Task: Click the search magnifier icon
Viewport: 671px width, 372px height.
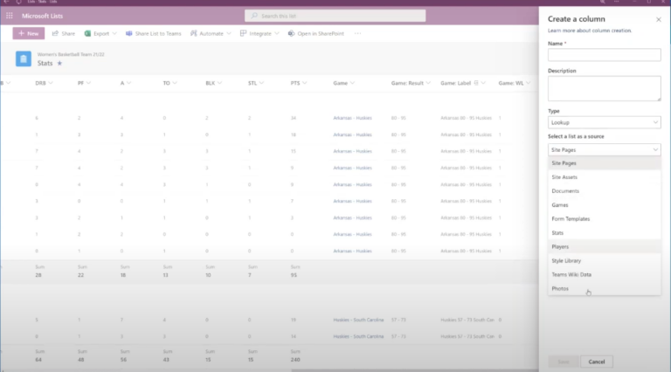Action: point(254,16)
